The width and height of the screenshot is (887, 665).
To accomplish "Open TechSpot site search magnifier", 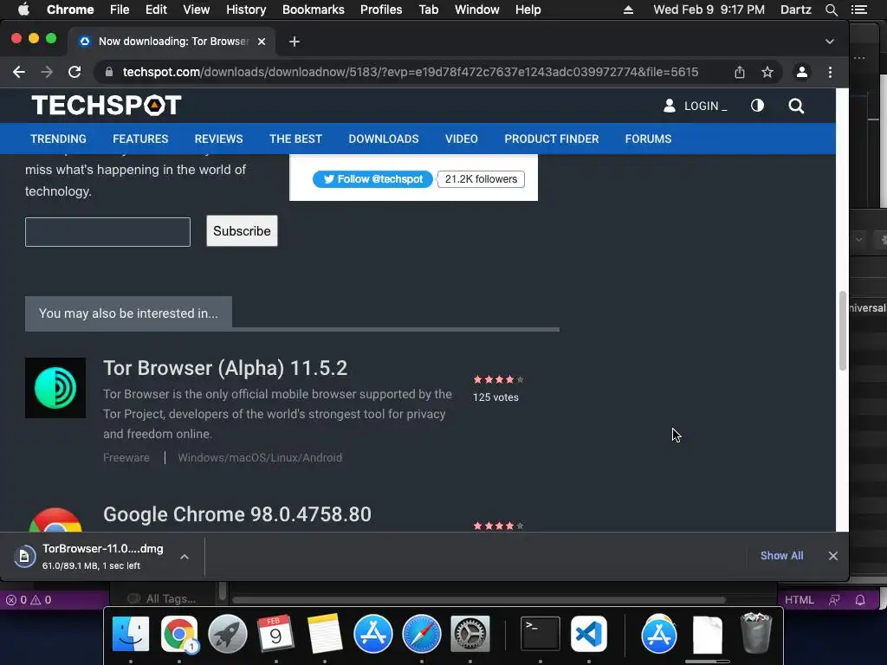I will [x=796, y=106].
